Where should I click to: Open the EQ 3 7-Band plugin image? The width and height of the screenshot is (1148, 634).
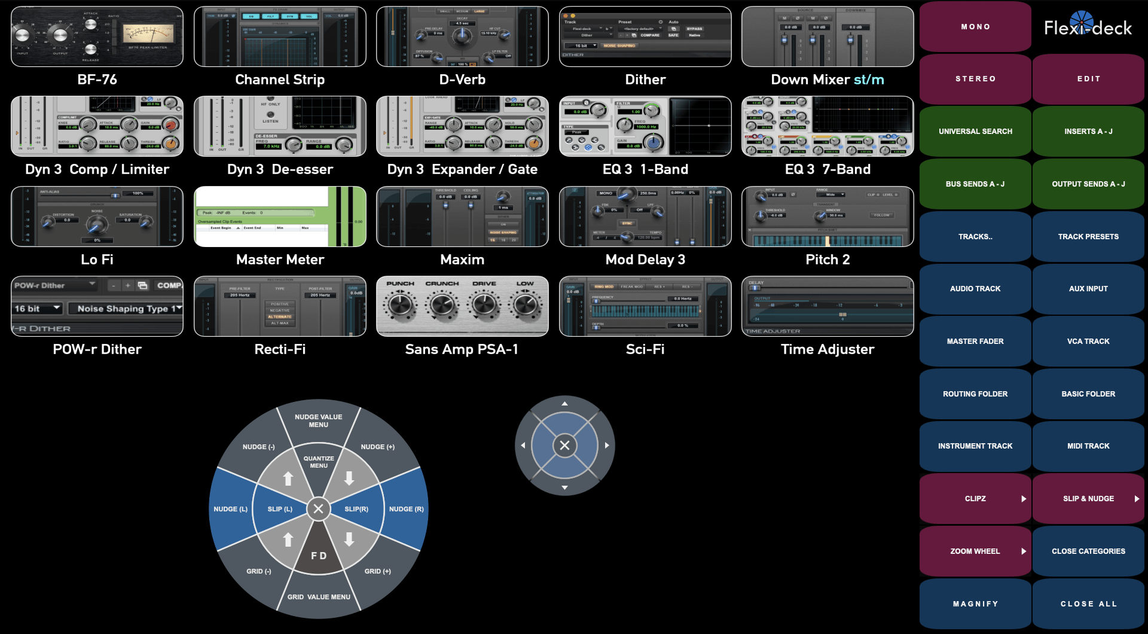828,126
